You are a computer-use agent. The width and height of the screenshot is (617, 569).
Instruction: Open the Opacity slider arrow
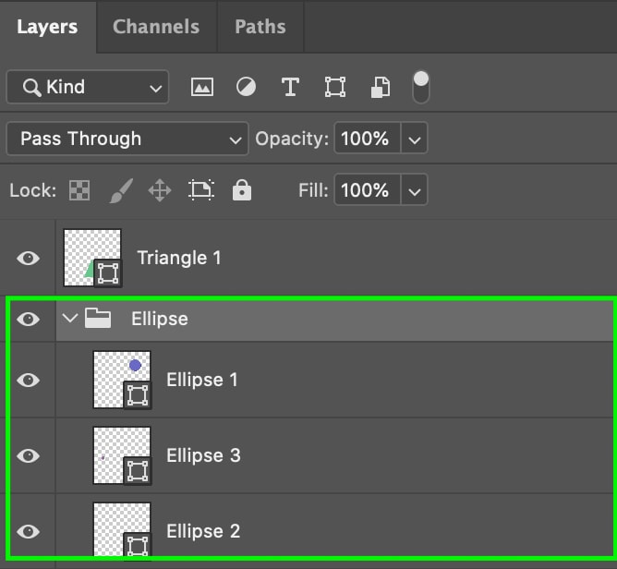(x=415, y=139)
